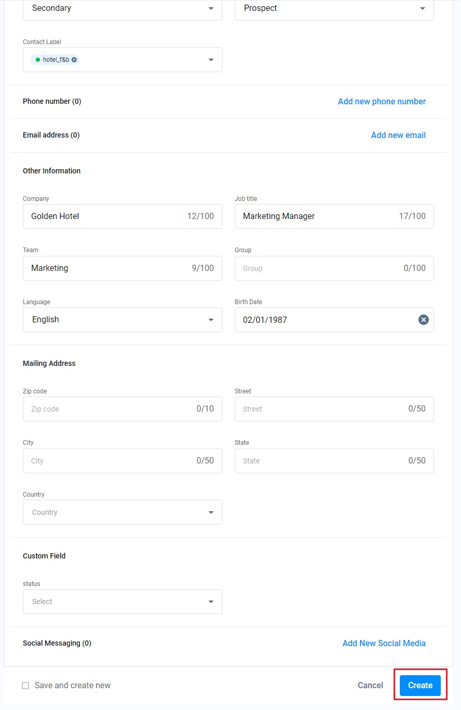
Task: Tick the Save and create new checkbox
Action: coord(25,686)
